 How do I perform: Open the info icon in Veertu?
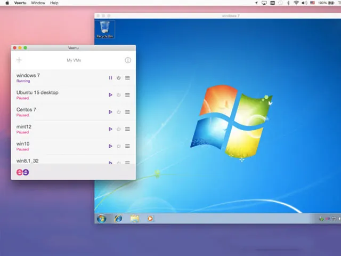coord(128,60)
